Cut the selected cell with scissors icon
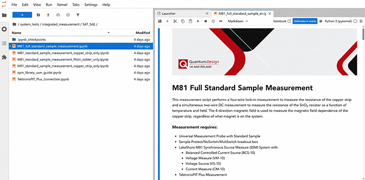 [x=175, y=21]
